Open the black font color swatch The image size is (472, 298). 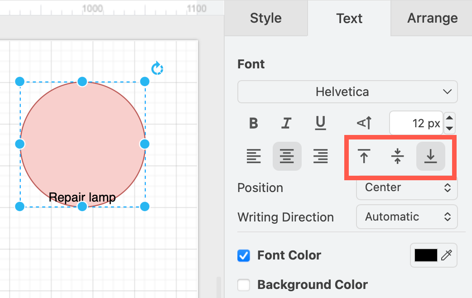click(x=426, y=255)
